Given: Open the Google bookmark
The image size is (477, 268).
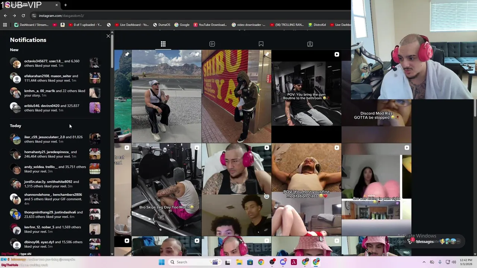Looking at the screenshot, I should click(182, 25).
